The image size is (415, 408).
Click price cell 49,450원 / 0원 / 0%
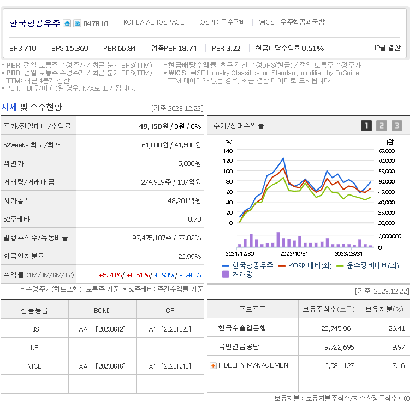[x=170, y=127]
